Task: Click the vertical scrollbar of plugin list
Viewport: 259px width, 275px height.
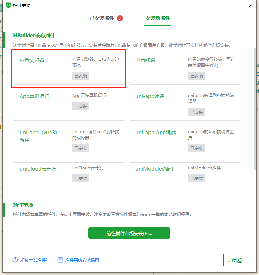Action: pyautogui.click(x=255, y=107)
